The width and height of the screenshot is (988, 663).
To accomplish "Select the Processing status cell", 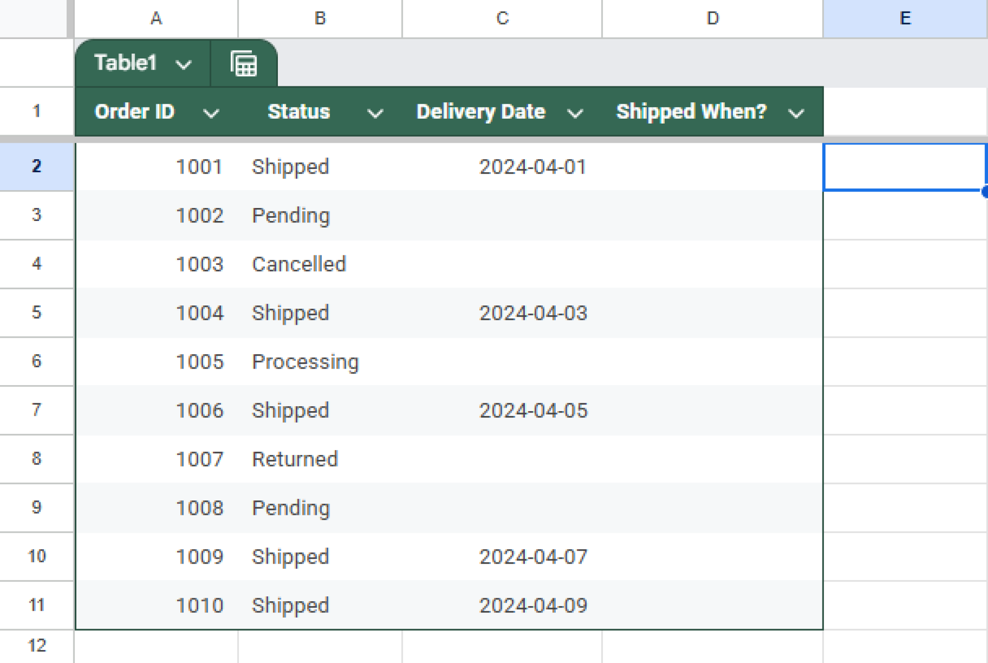I will (318, 361).
